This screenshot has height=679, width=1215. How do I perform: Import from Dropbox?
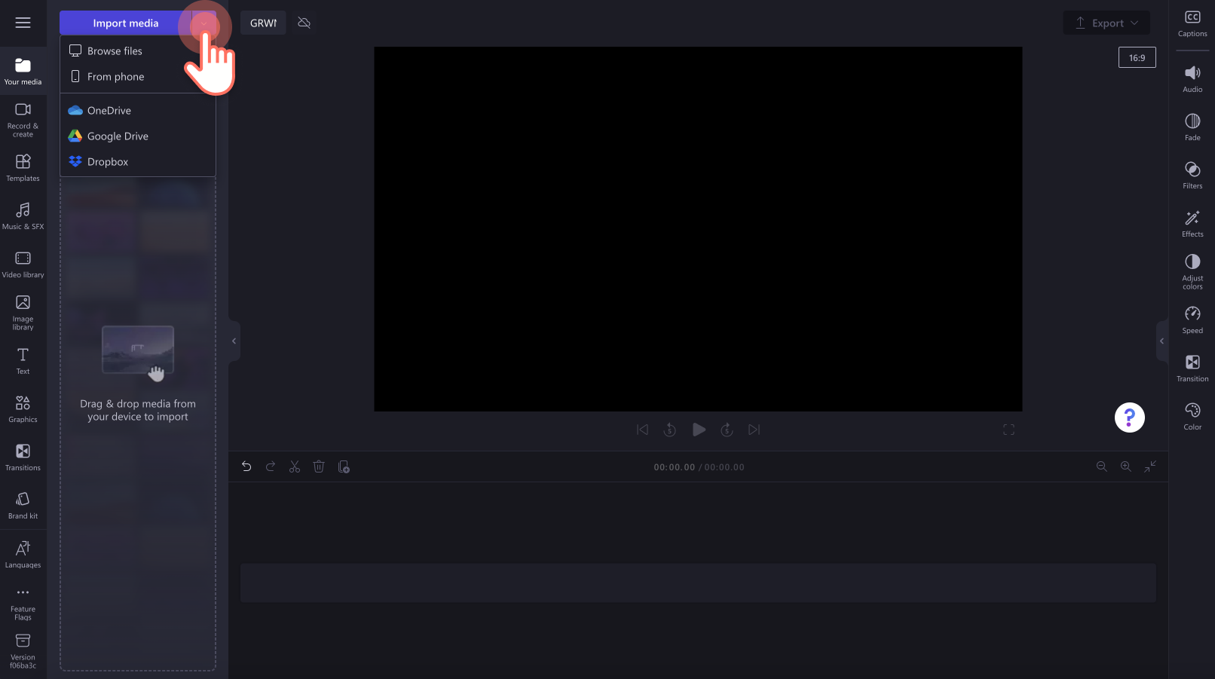[138, 161]
